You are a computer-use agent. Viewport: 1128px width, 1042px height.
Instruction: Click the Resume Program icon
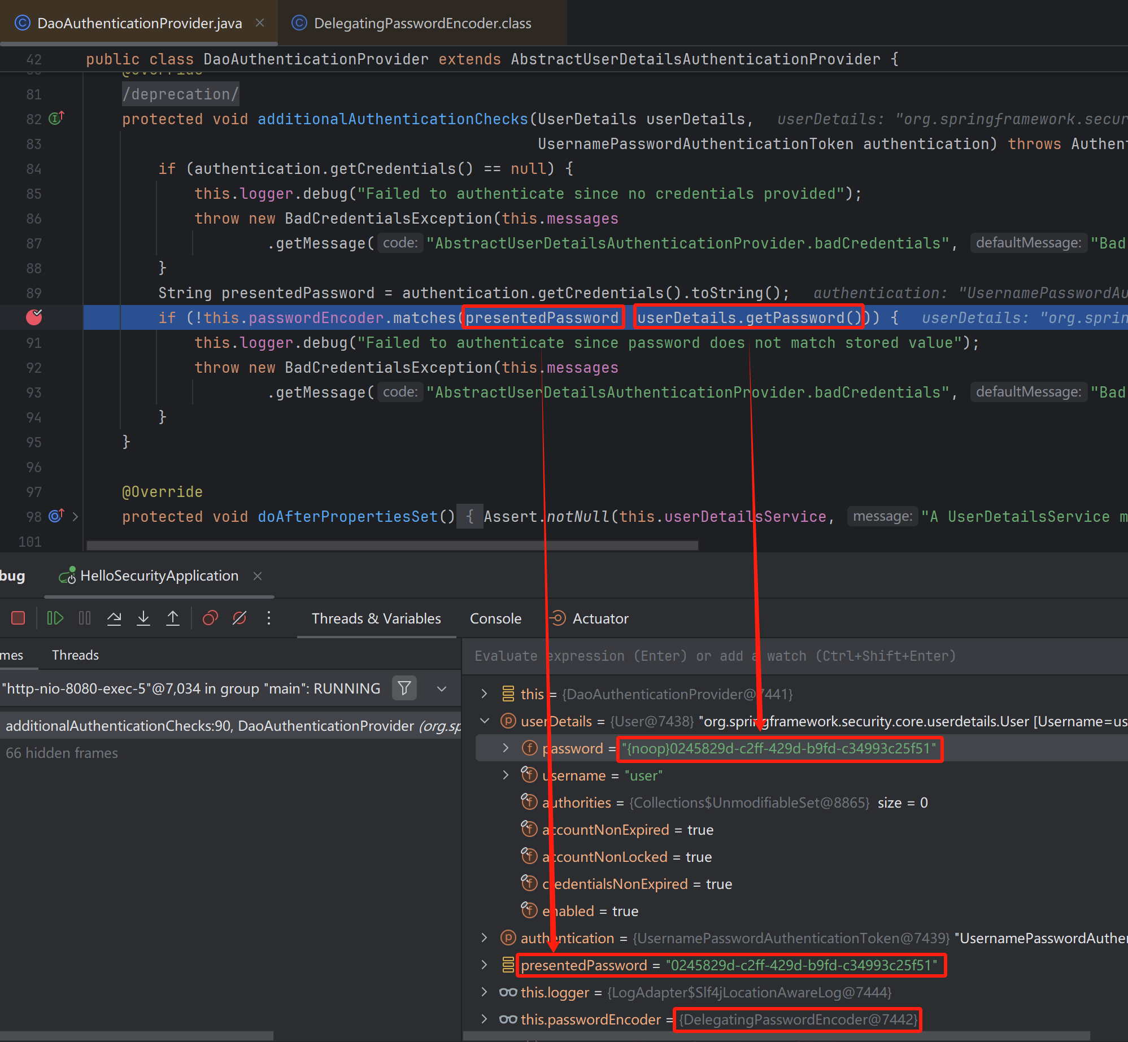tap(55, 618)
